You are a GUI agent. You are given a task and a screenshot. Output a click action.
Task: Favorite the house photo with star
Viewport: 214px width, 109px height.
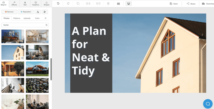pyautogui.click(x=22, y=58)
